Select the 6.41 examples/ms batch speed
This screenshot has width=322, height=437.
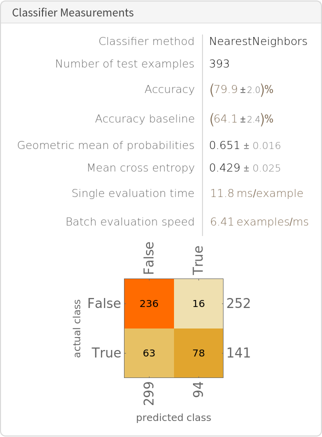259,222
